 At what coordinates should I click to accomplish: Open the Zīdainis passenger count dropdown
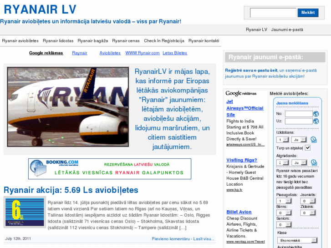pyautogui.click(x=308, y=213)
